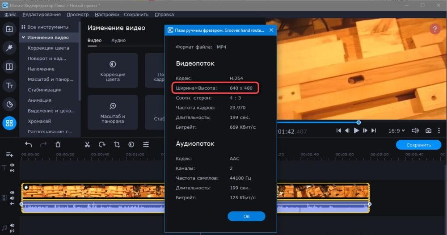
Task: Click the blue Сохранить button
Action: click(418, 145)
